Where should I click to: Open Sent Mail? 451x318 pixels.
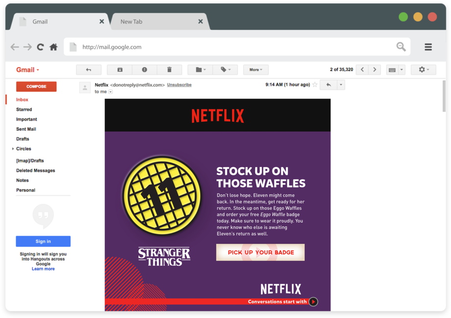26,129
